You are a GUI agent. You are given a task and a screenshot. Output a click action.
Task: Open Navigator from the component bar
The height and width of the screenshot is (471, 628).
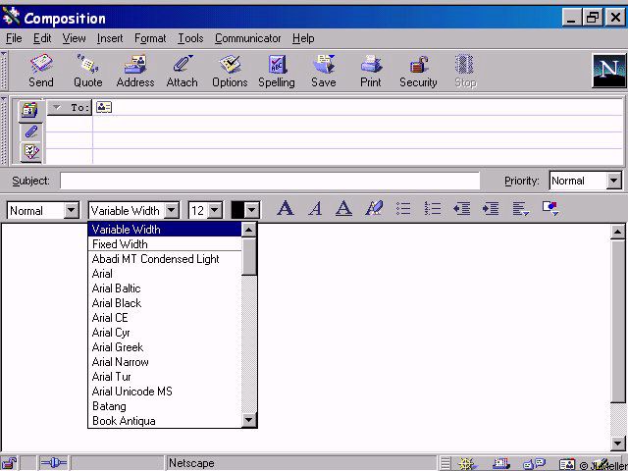(467, 464)
